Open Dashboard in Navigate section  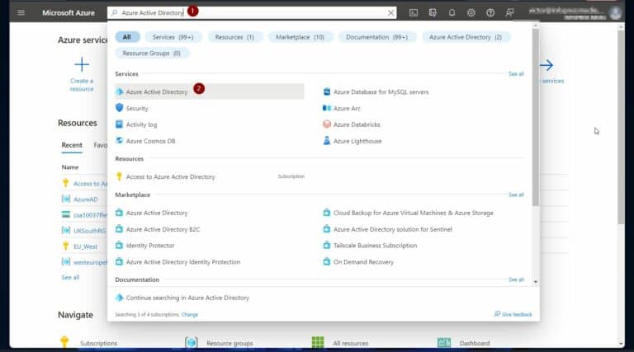pos(475,343)
